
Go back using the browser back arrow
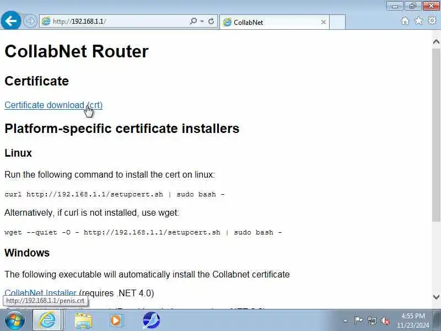10,21
